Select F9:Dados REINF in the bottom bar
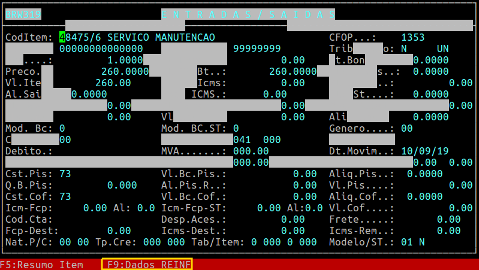 click(146, 265)
